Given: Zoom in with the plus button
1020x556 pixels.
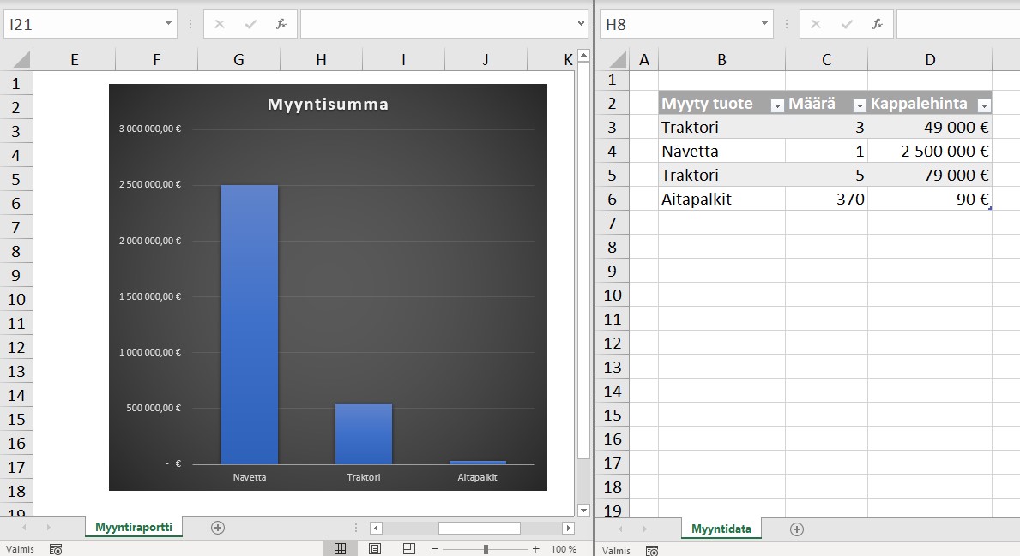Looking at the screenshot, I should tap(535, 549).
